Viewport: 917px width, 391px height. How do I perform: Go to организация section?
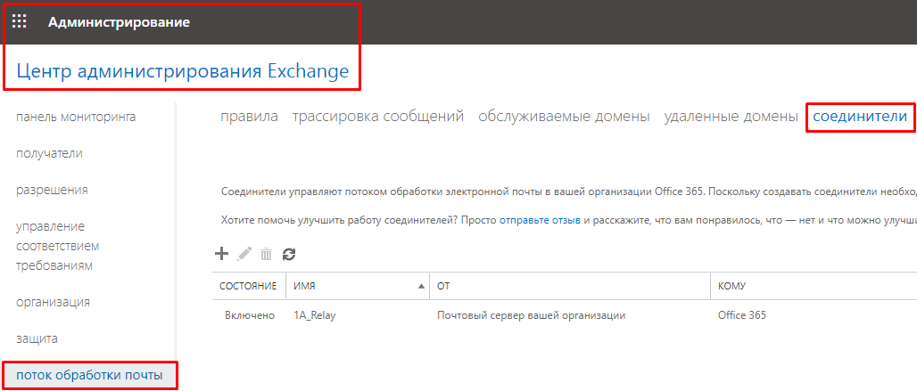53,302
